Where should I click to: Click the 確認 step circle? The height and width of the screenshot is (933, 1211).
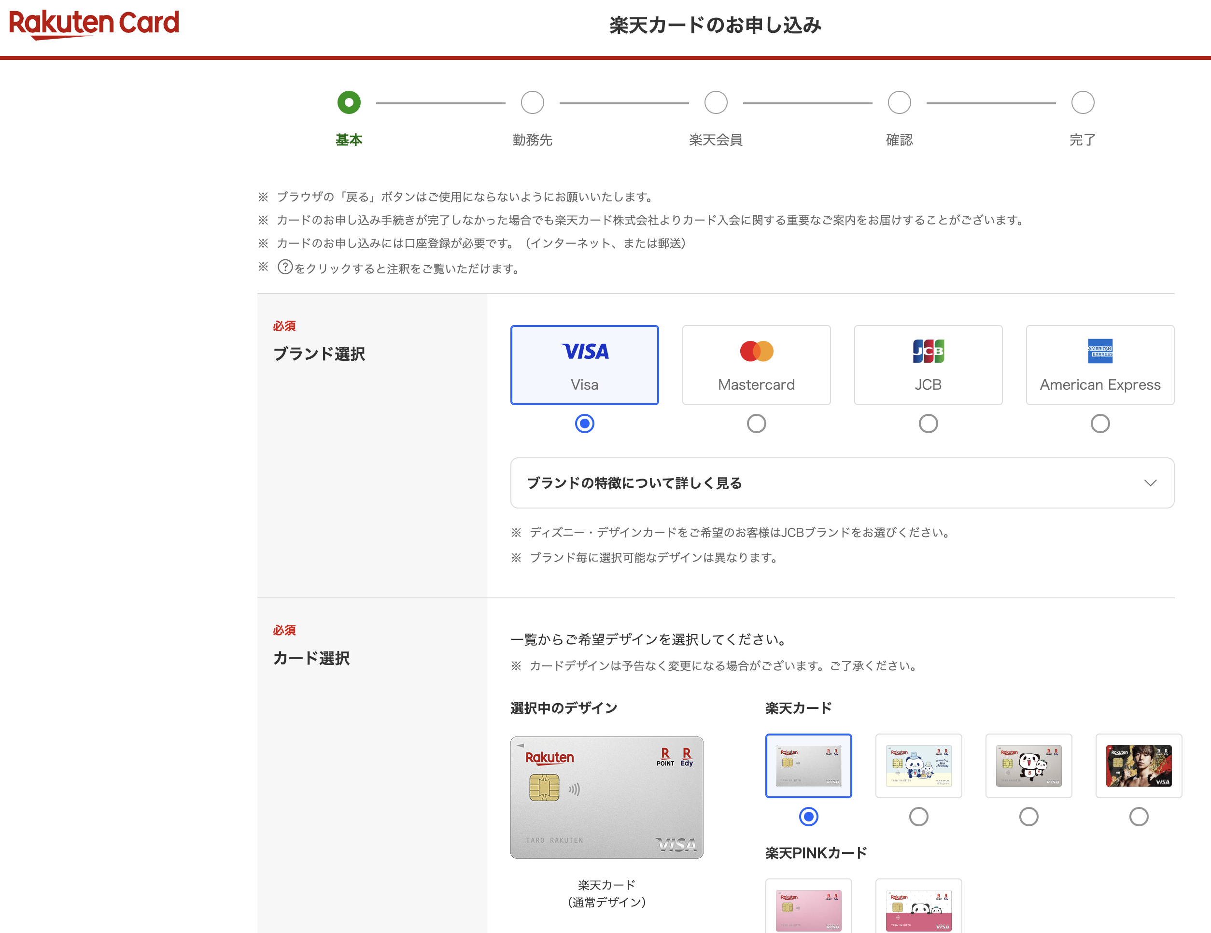tap(900, 102)
